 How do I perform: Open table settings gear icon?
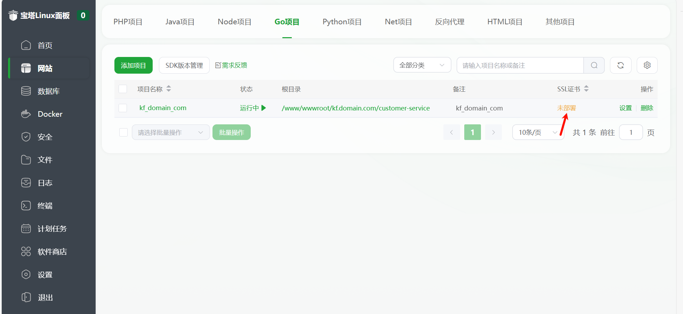coord(647,65)
